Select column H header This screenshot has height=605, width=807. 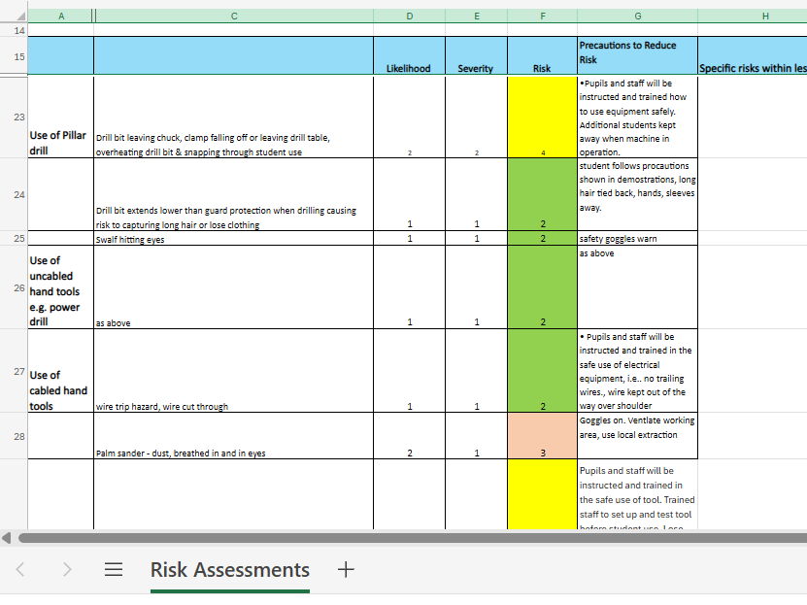click(x=765, y=16)
